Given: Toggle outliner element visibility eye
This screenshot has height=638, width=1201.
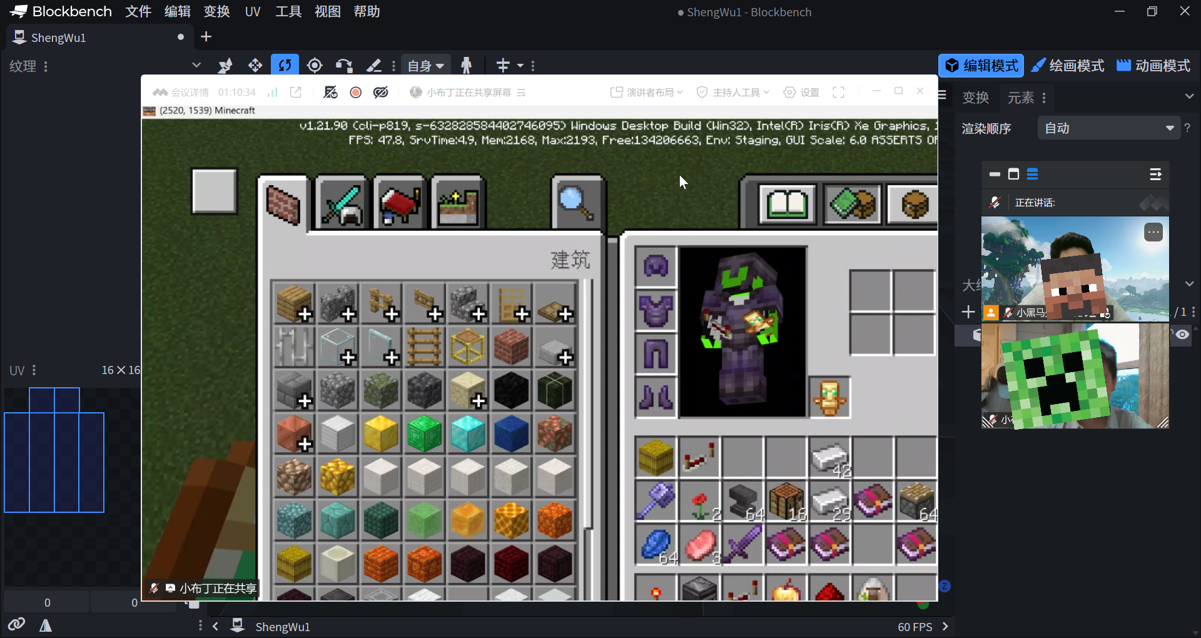Looking at the screenshot, I should (x=1182, y=335).
